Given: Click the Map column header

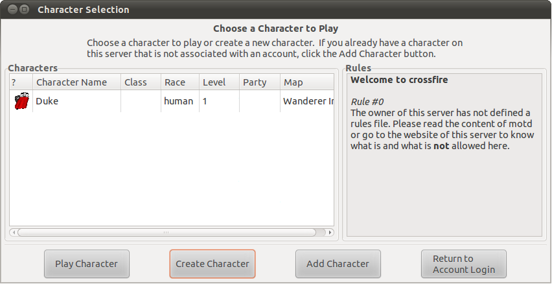Looking at the screenshot, I should pos(293,82).
